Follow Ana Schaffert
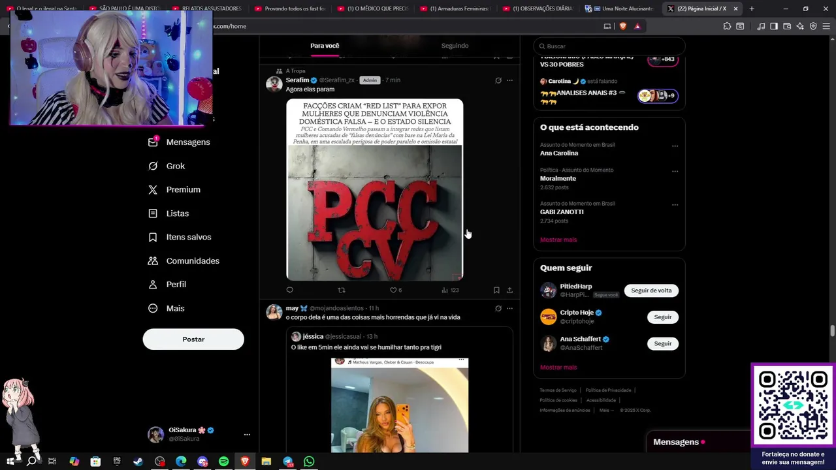The image size is (836, 470). 663,343
